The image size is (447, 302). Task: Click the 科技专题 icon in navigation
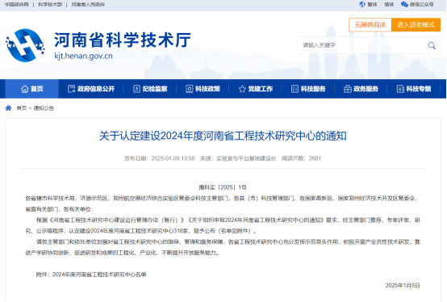pyautogui.click(x=400, y=89)
